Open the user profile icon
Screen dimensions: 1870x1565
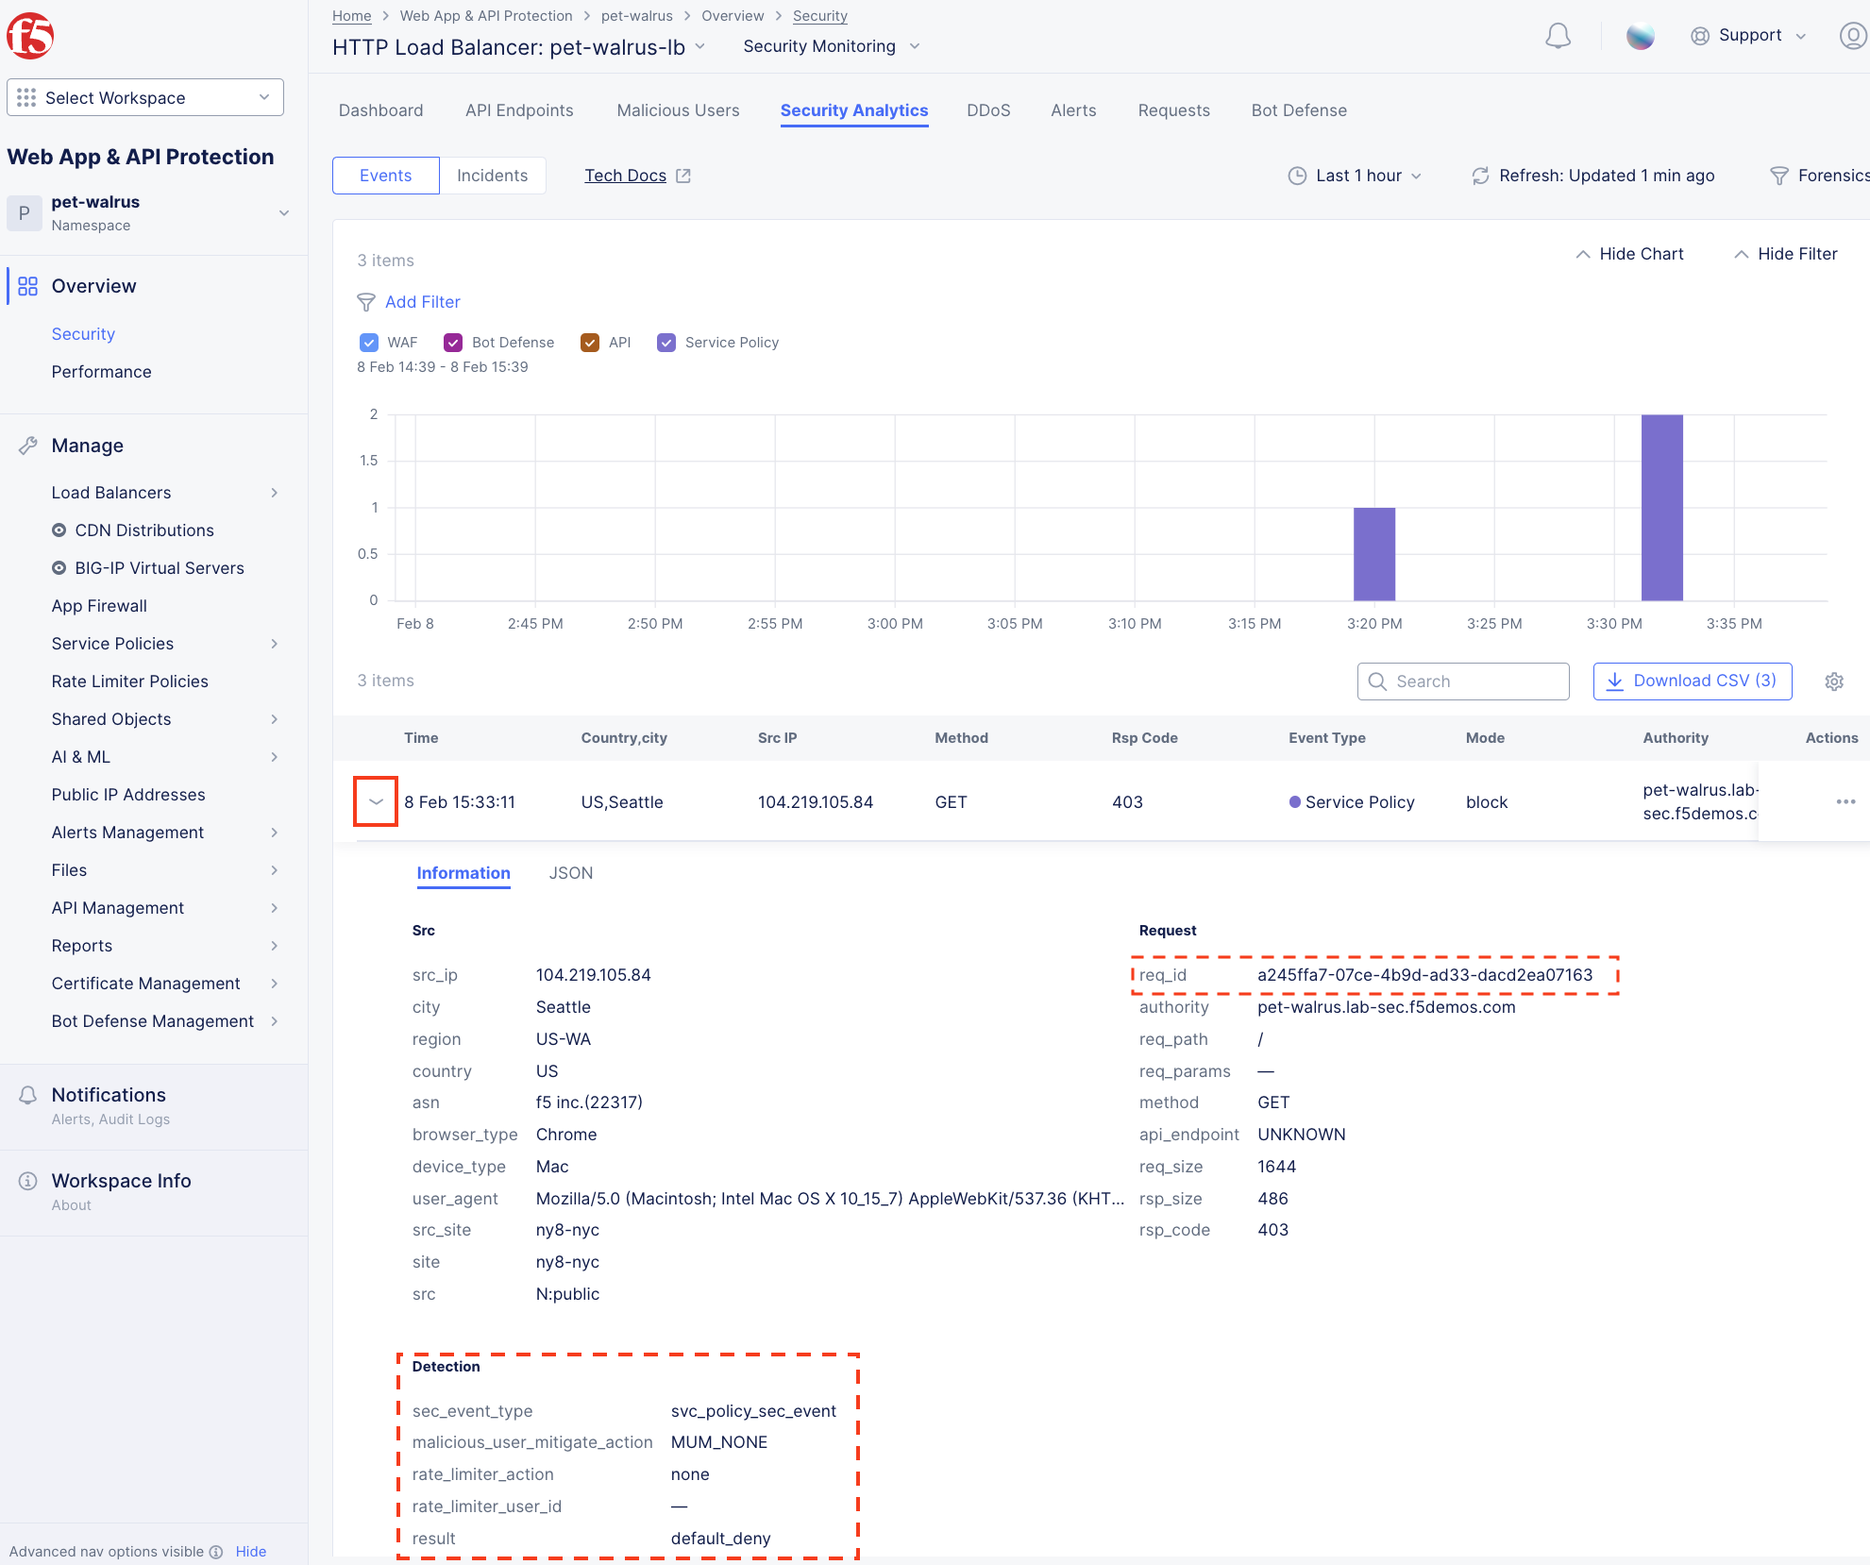1853,36
